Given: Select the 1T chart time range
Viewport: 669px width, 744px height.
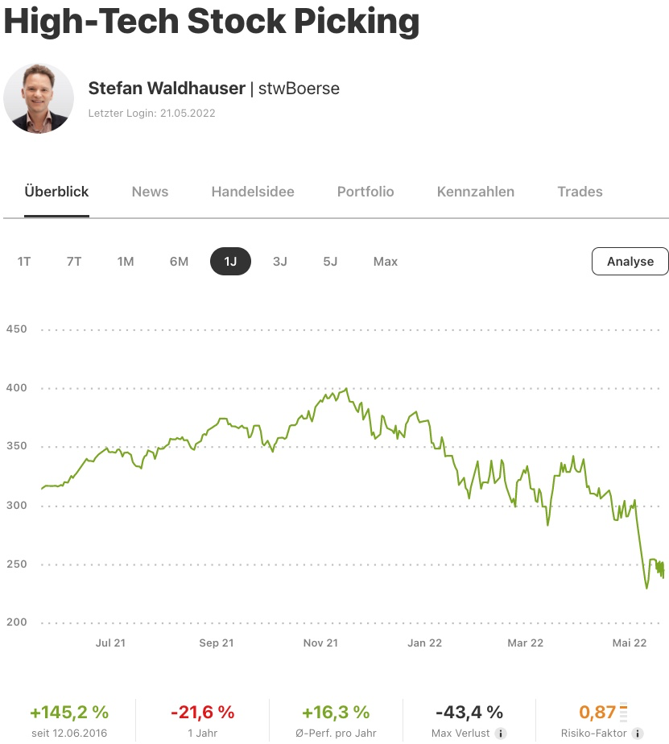Looking at the screenshot, I should click(x=24, y=262).
